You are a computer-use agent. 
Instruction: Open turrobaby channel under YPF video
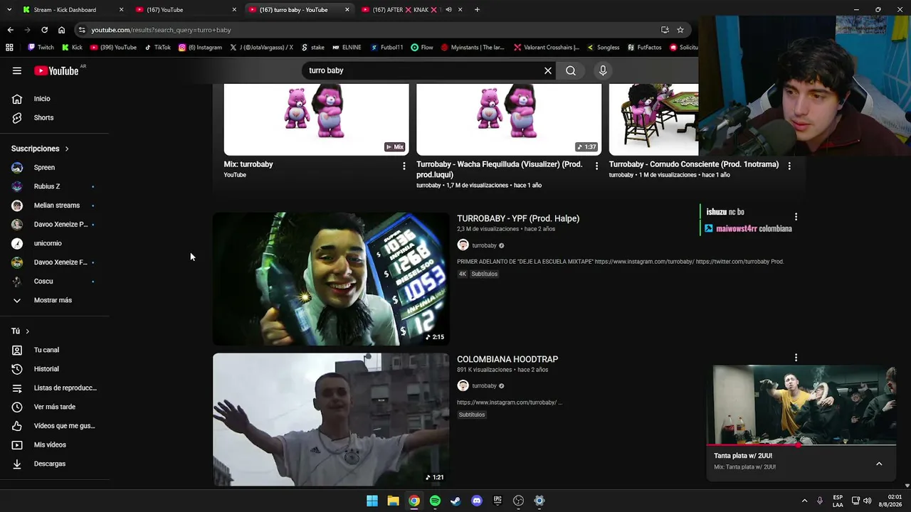pyautogui.click(x=484, y=245)
